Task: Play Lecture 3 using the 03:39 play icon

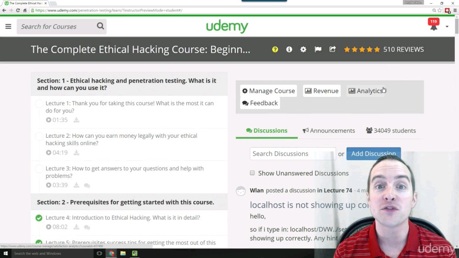Action: [x=49, y=185]
